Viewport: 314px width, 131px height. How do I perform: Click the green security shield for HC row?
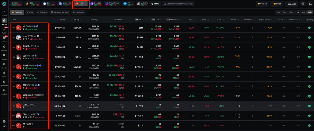pos(309,28)
